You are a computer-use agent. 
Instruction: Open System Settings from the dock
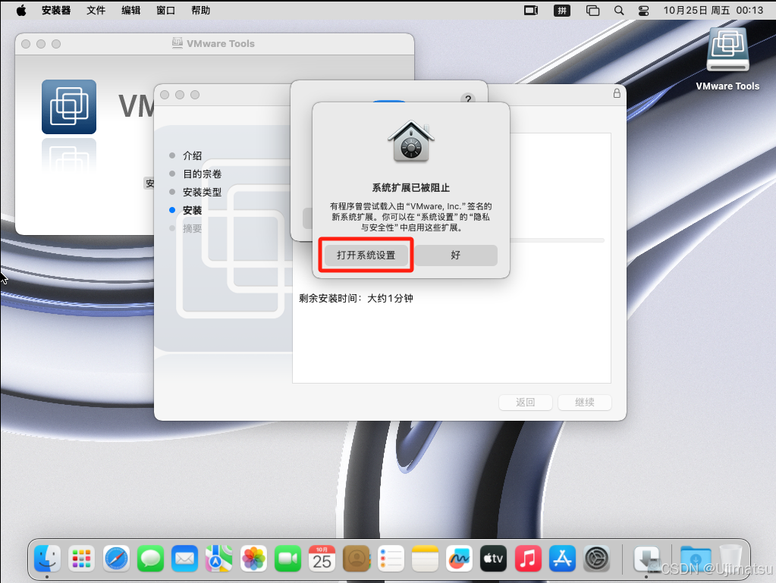596,559
